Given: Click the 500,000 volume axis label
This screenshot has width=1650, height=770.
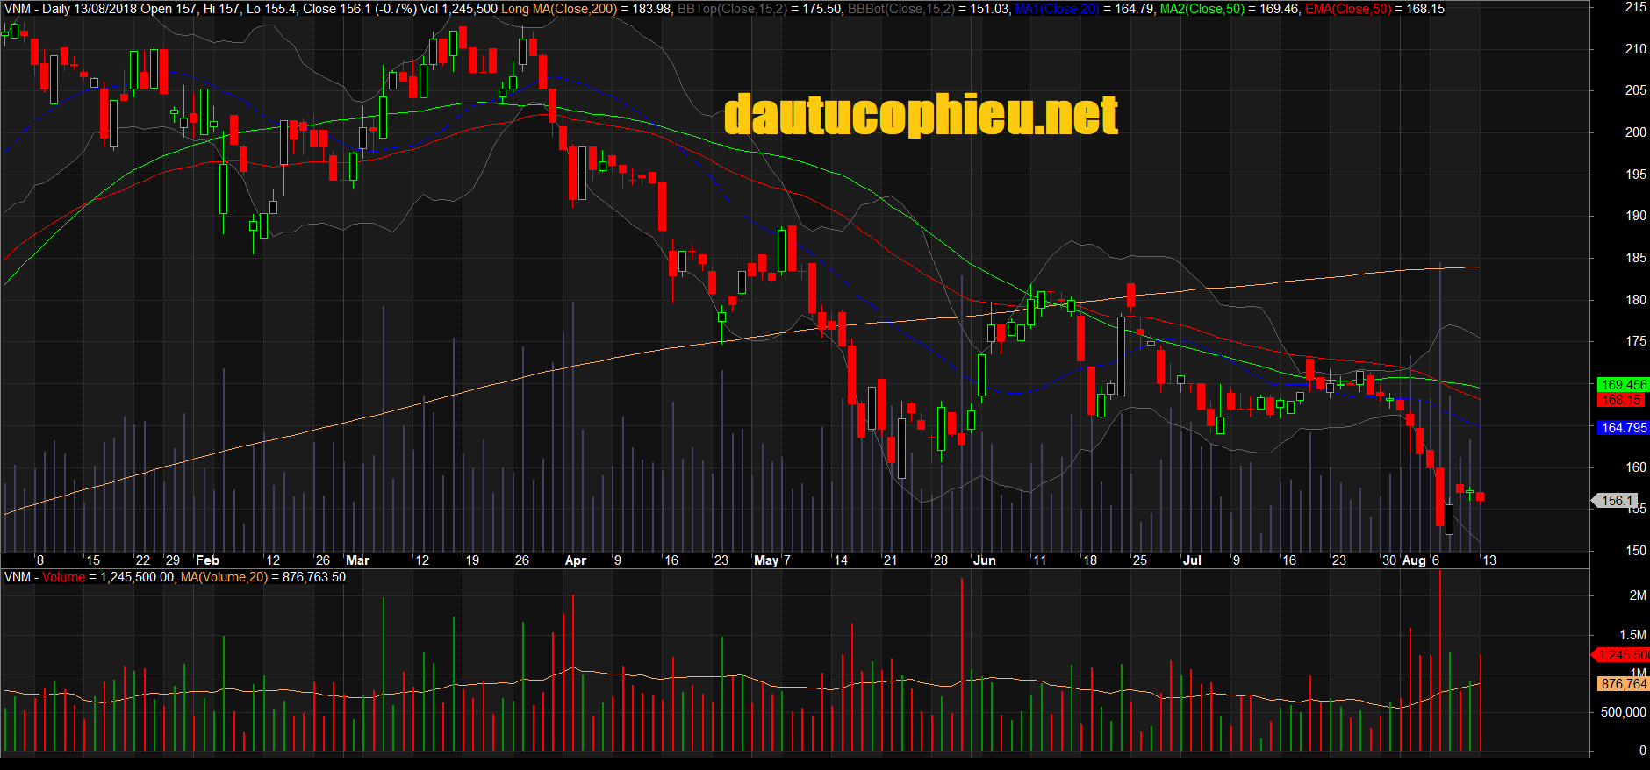Looking at the screenshot, I should click(1624, 712).
